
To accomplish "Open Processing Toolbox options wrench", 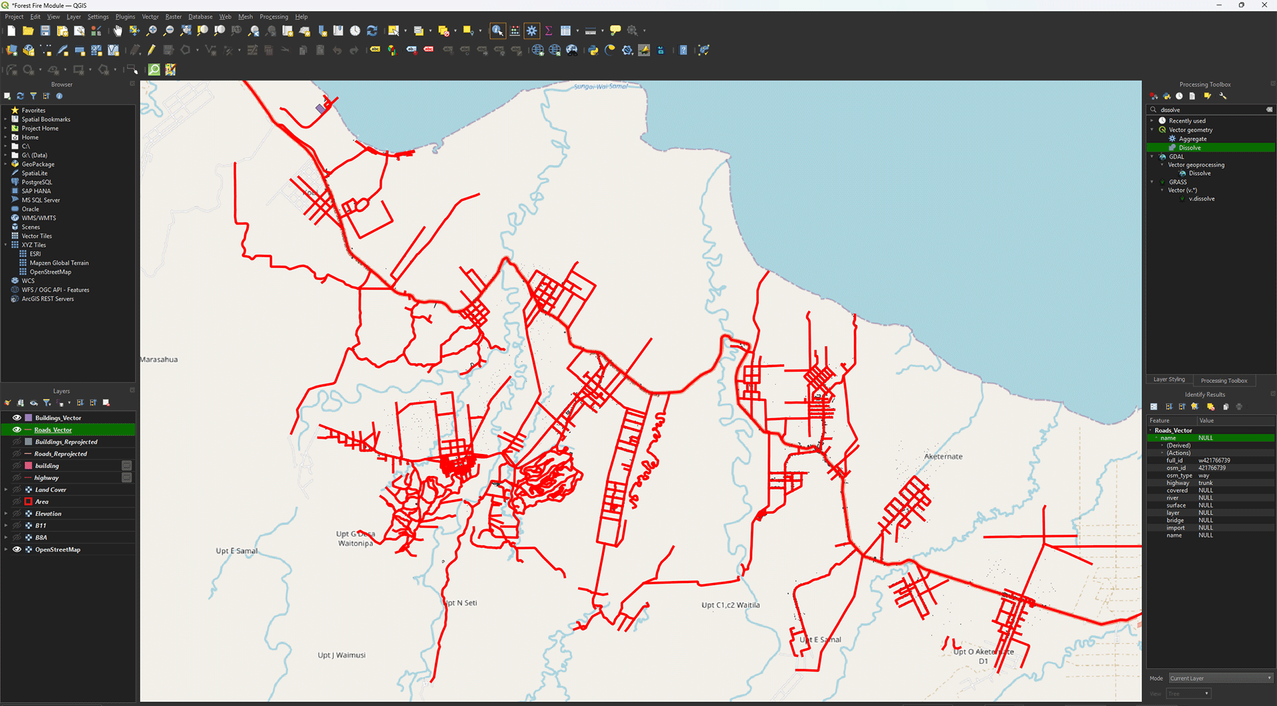I will 1222,96.
